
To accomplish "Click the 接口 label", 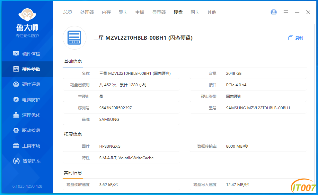I will click(213, 85).
